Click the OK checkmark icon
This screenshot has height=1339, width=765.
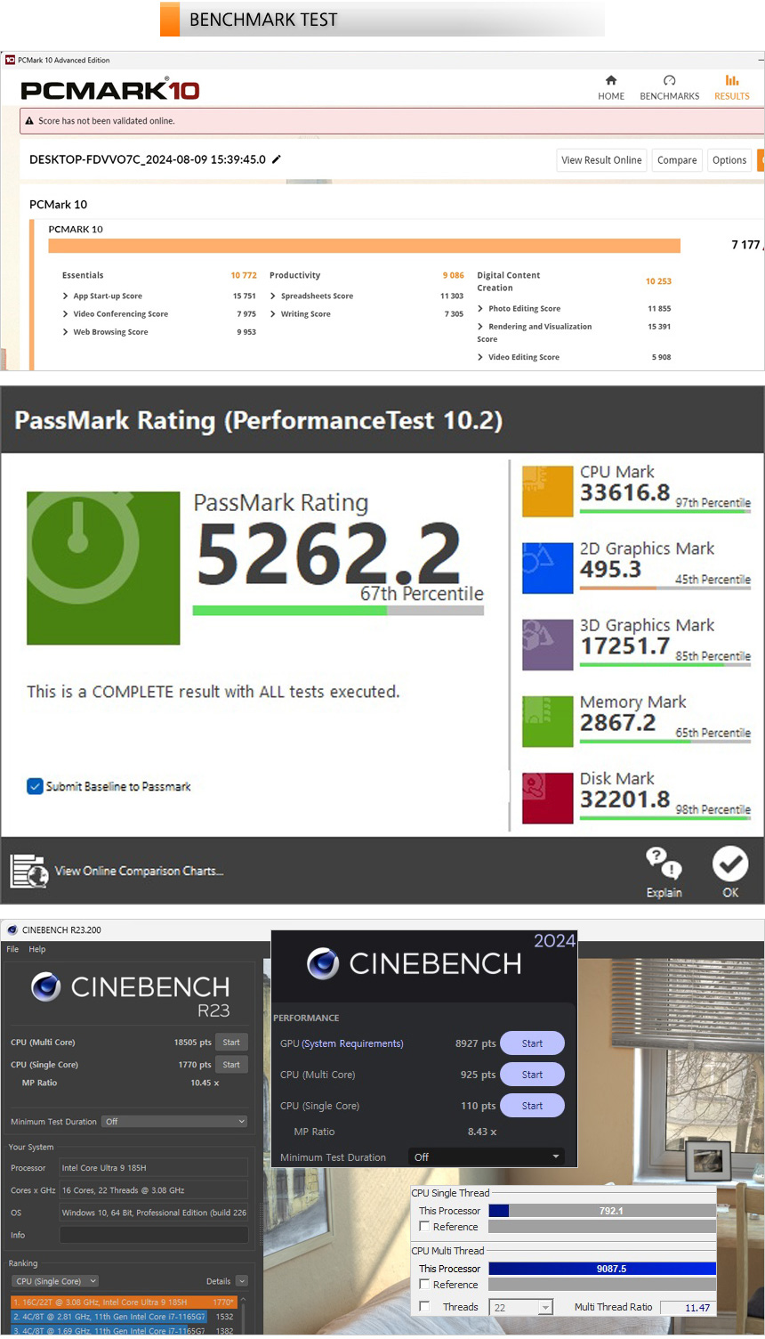[x=730, y=864]
